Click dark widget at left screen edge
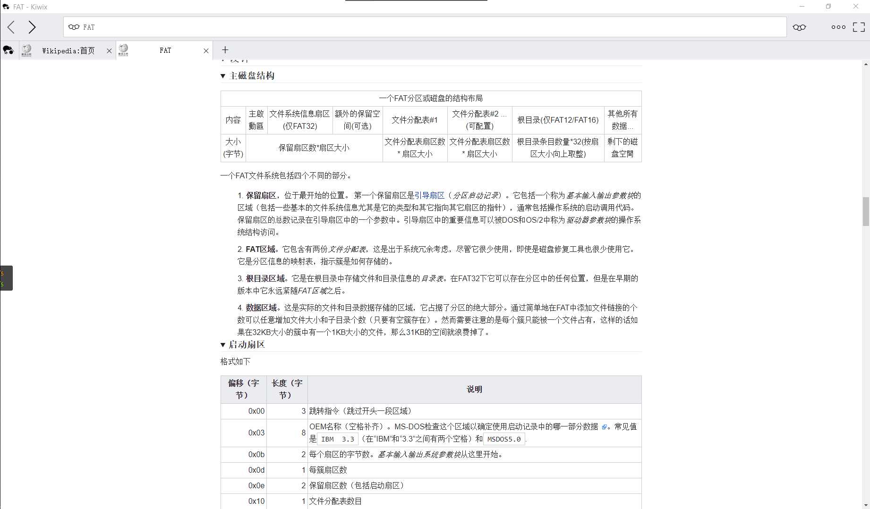 6,278
